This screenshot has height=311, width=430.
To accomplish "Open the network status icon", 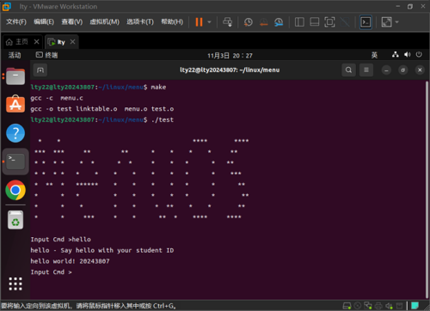I will [x=396, y=54].
